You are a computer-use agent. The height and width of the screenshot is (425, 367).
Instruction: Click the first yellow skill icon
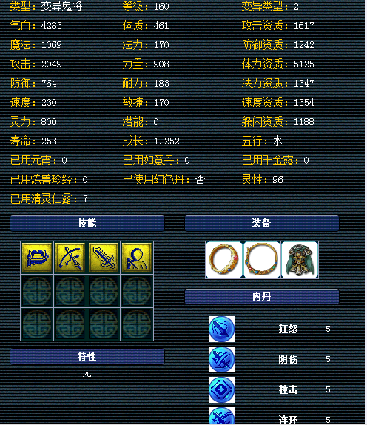(37, 258)
